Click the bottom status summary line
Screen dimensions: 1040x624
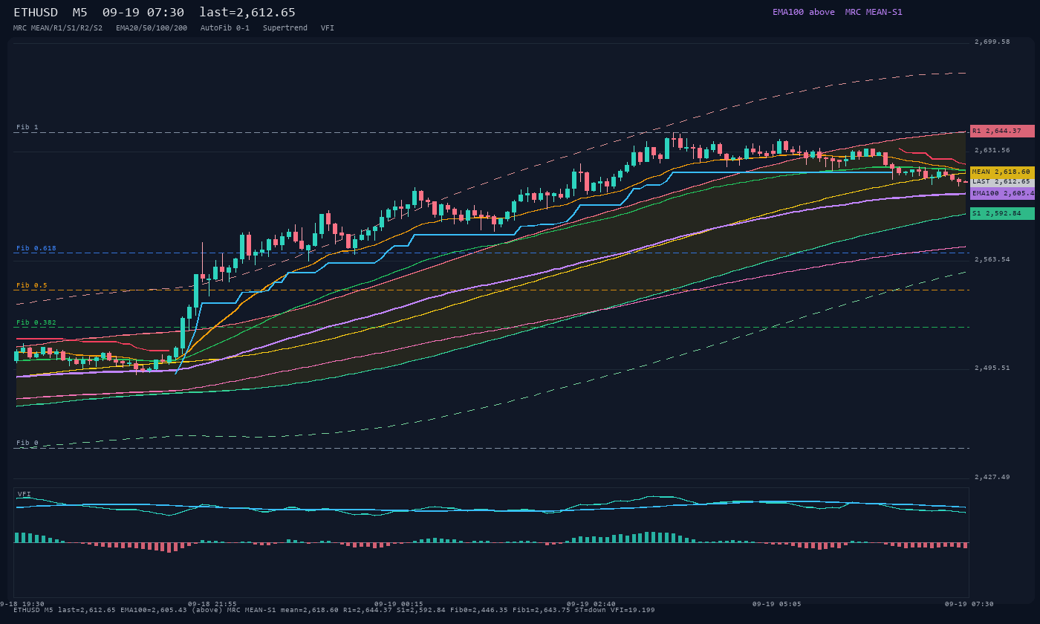334,610
